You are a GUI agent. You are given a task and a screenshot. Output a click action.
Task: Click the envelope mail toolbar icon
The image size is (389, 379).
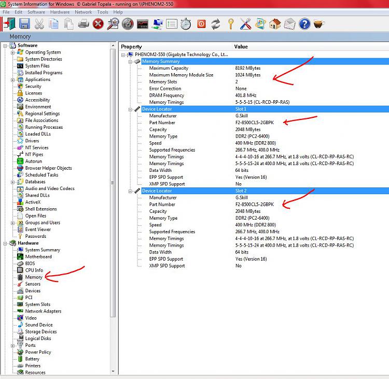[x=289, y=24]
